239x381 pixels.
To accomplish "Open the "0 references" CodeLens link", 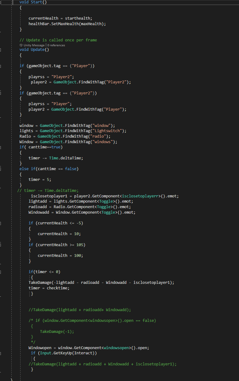I will pyautogui.click(x=56, y=45).
